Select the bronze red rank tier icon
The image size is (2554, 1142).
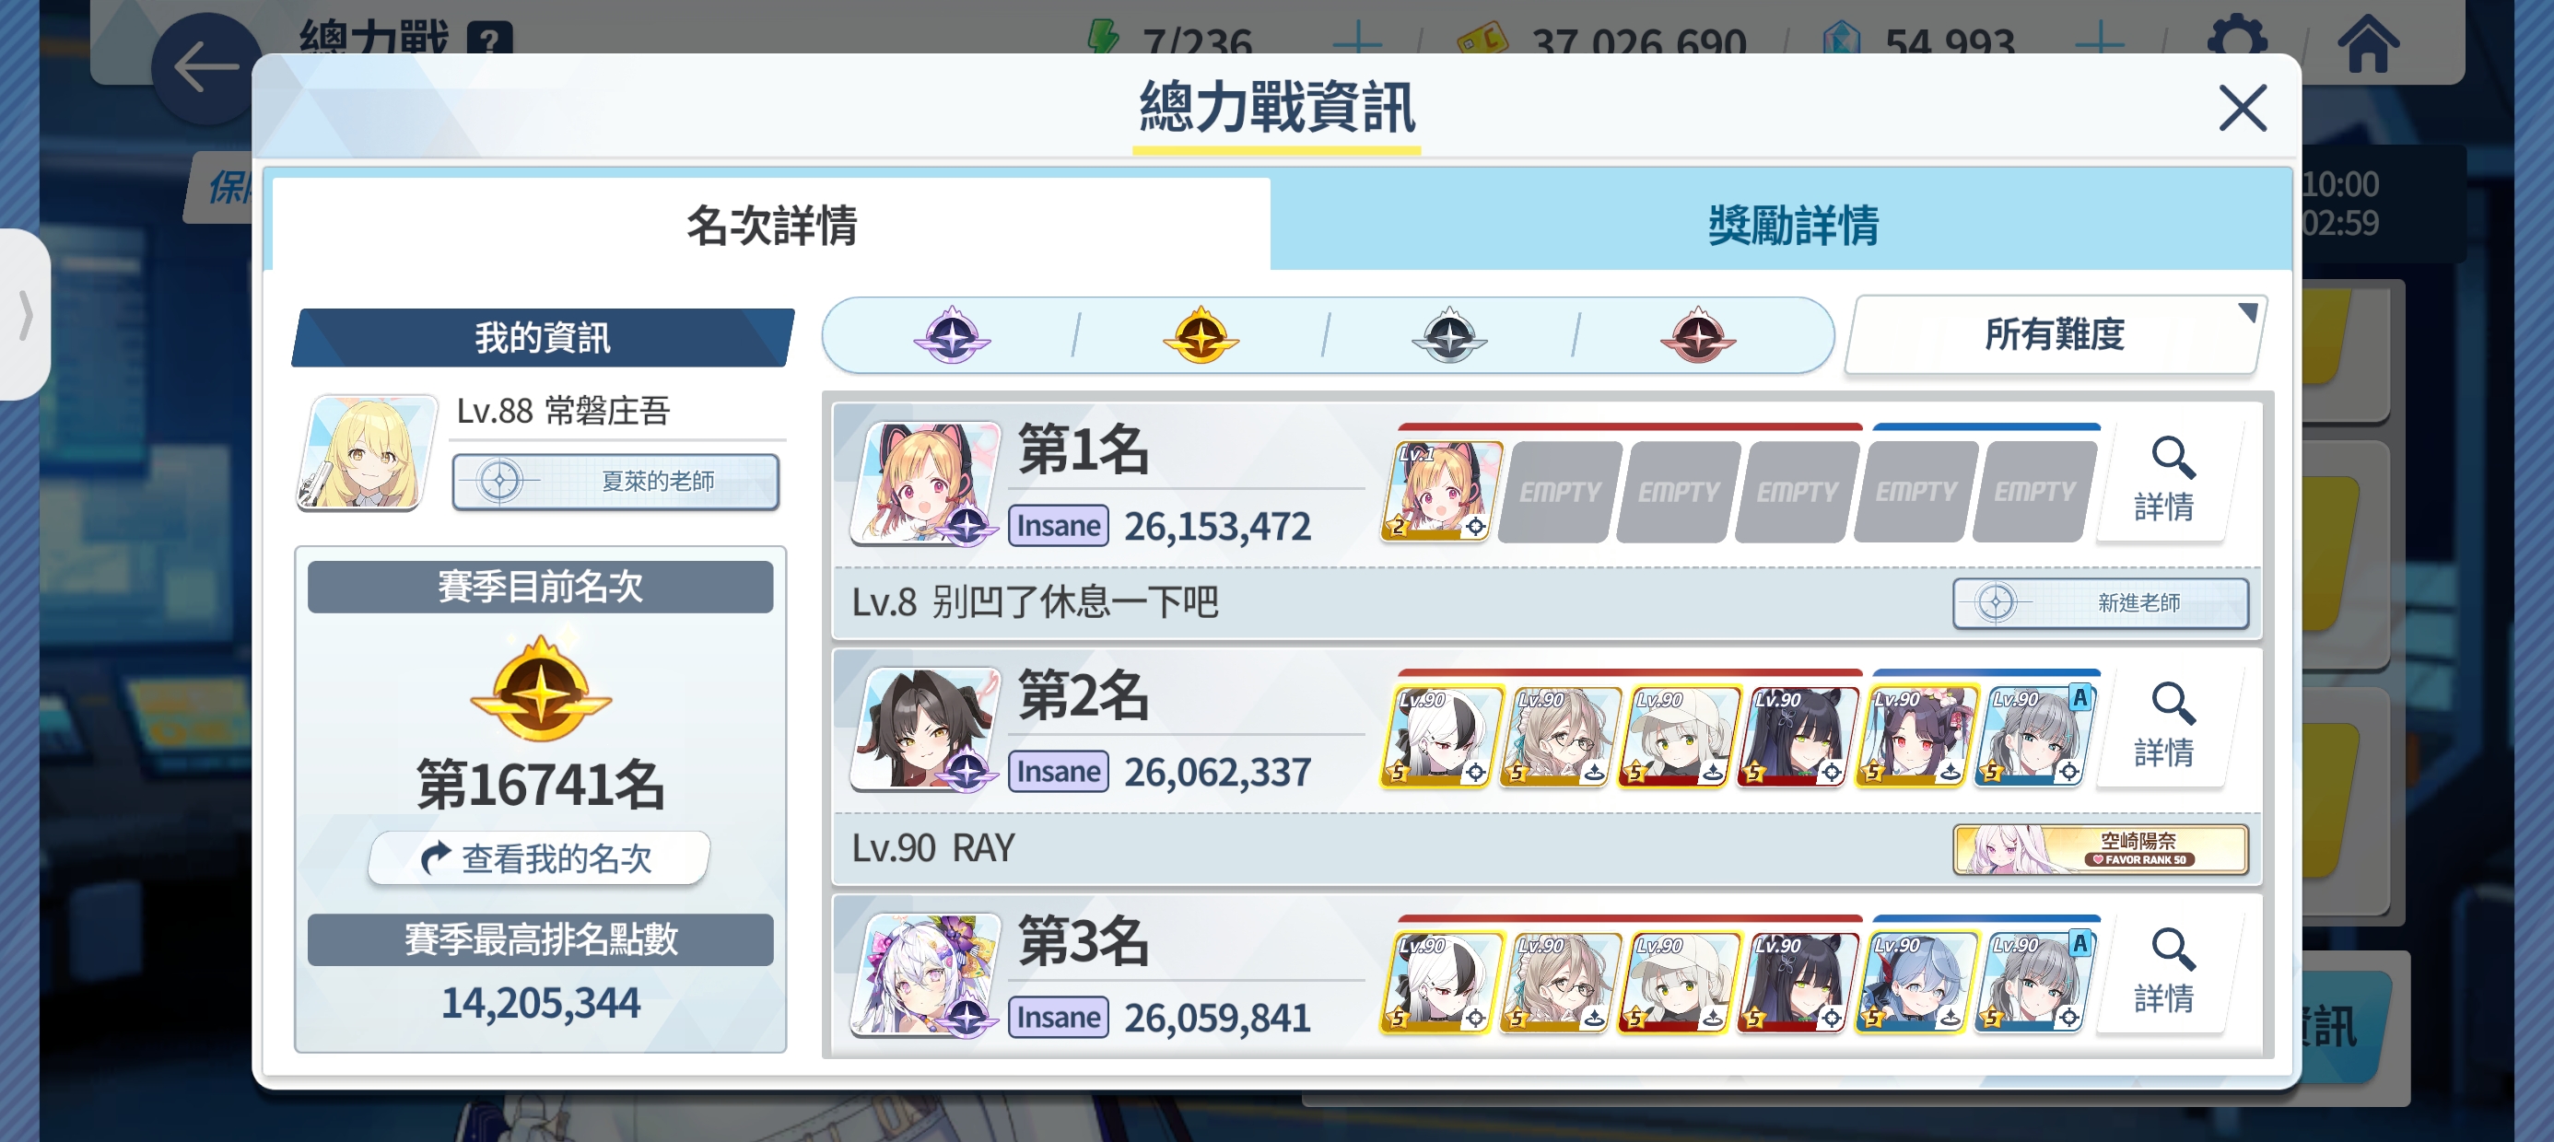click(x=1698, y=335)
